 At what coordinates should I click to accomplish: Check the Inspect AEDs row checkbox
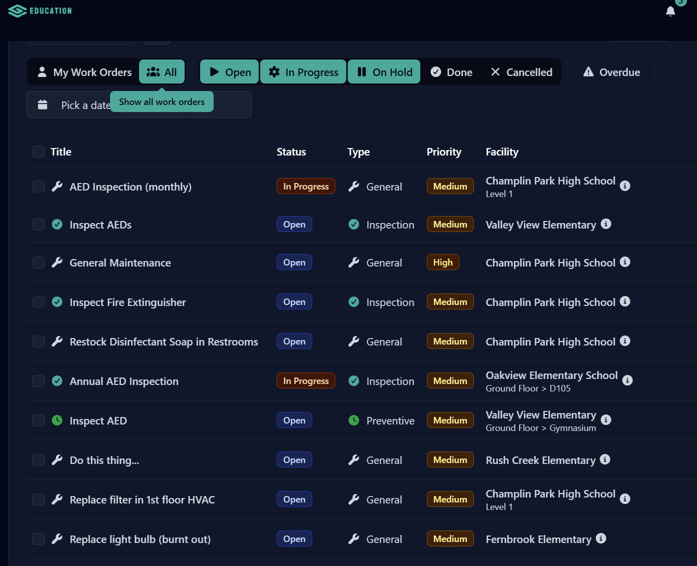tap(39, 224)
